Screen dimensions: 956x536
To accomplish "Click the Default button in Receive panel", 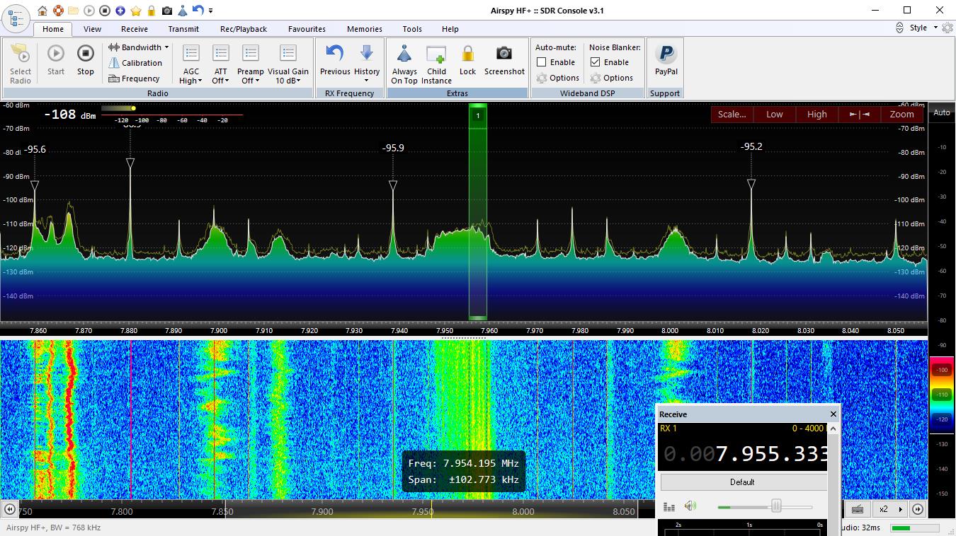I will point(743,482).
